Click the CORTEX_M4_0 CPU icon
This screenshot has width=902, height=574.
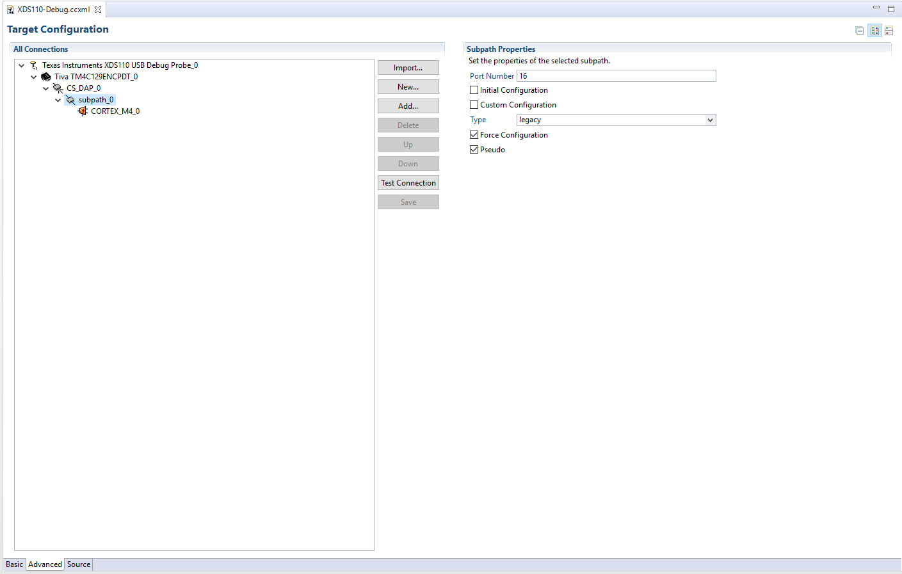click(x=83, y=111)
